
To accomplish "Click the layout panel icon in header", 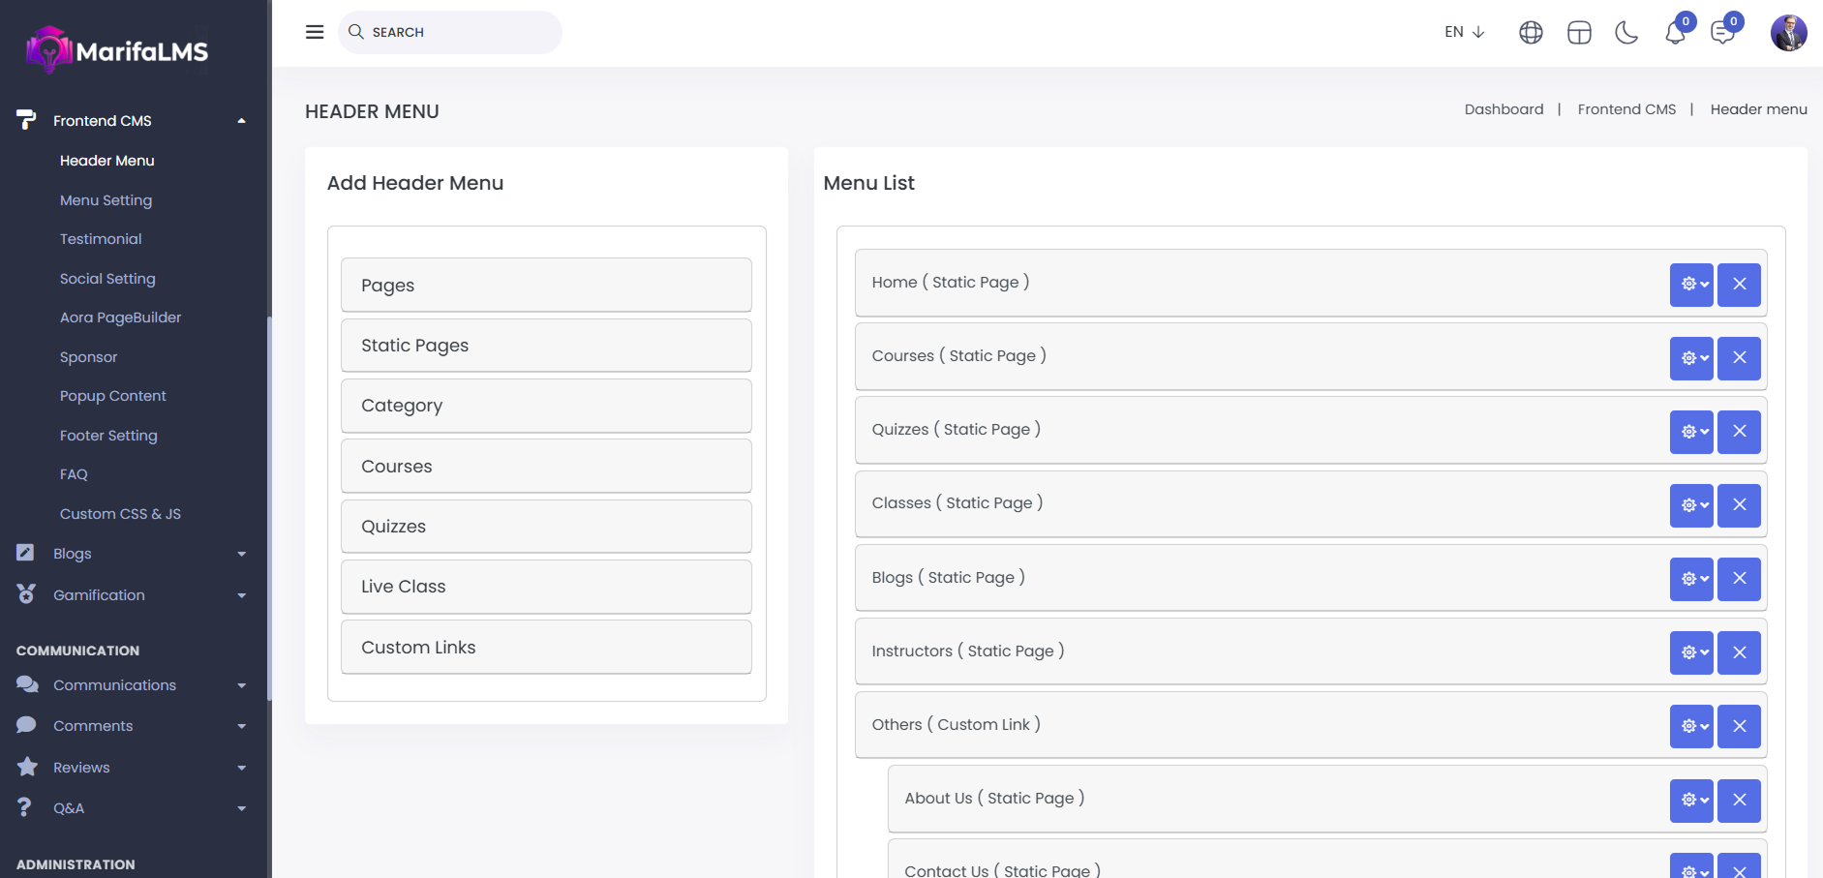I will pyautogui.click(x=1579, y=33).
